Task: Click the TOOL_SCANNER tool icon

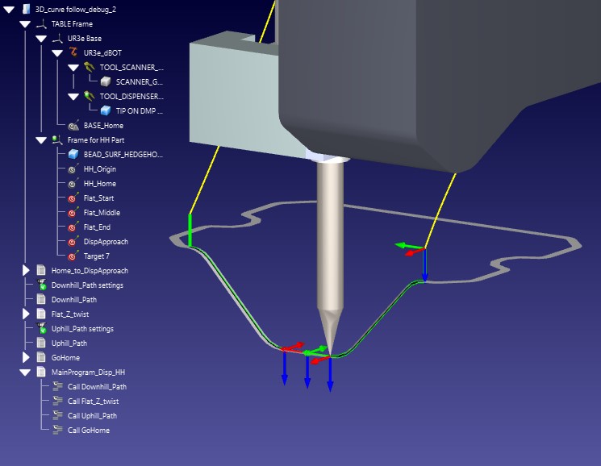Action: pyautogui.click(x=90, y=68)
